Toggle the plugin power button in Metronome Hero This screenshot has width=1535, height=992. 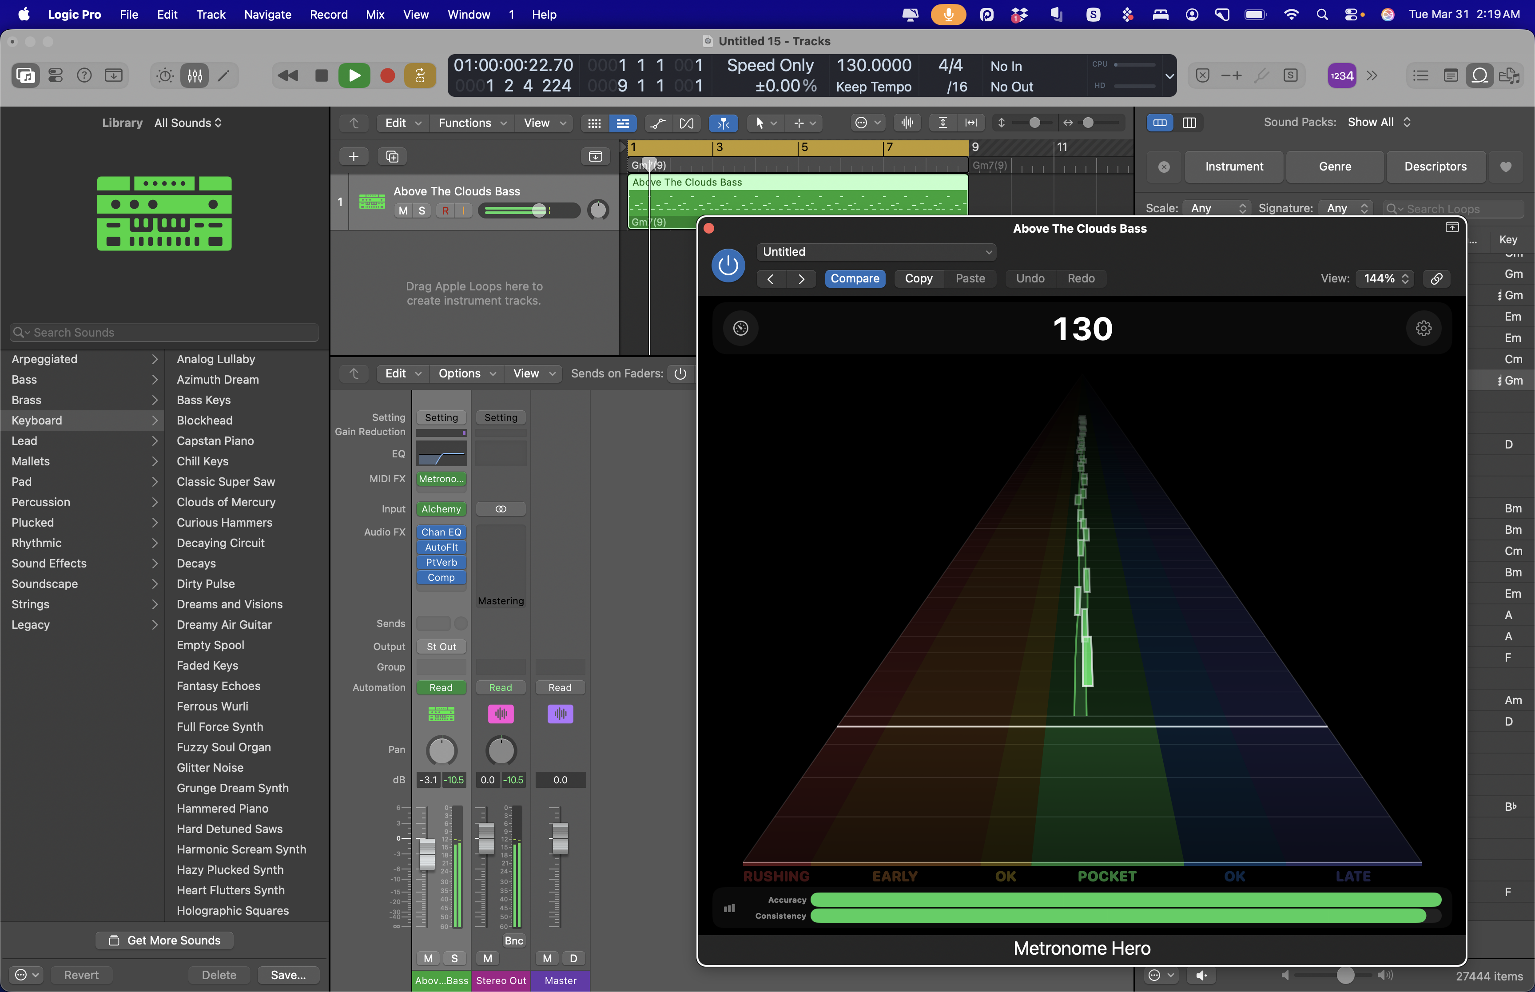coord(728,265)
